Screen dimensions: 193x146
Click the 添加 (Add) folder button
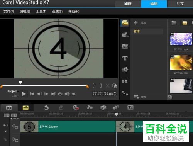coord(143,23)
